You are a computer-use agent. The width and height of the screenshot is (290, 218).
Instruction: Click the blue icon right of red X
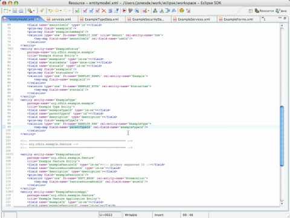point(110,11)
